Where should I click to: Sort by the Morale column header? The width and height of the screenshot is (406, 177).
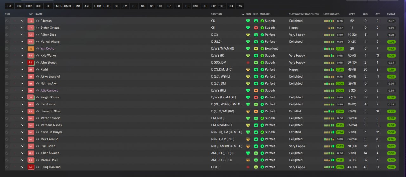coord(265,14)
